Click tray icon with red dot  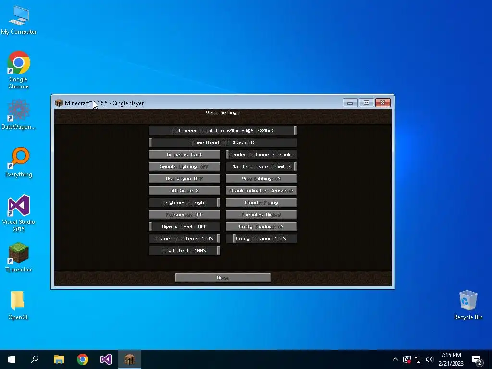pos(407,359)
